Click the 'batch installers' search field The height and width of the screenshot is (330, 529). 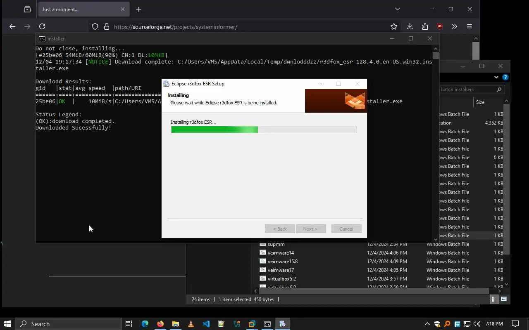tap(466, 89)
